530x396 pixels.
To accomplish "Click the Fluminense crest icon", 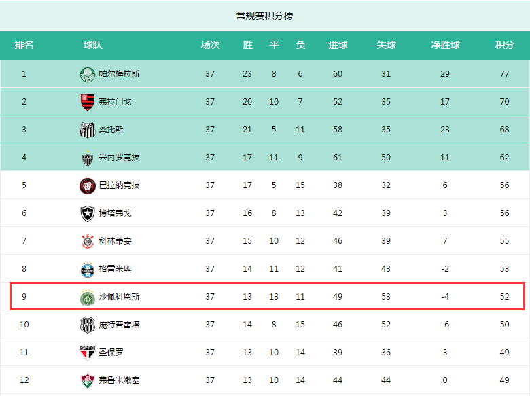I will click(88, 381).
